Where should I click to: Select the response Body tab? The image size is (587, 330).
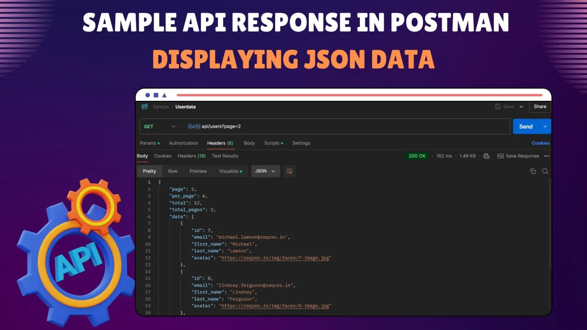[x=142, y=156]
